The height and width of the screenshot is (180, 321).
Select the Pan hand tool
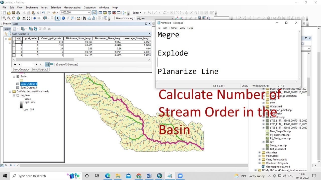(x=14, y=18)
